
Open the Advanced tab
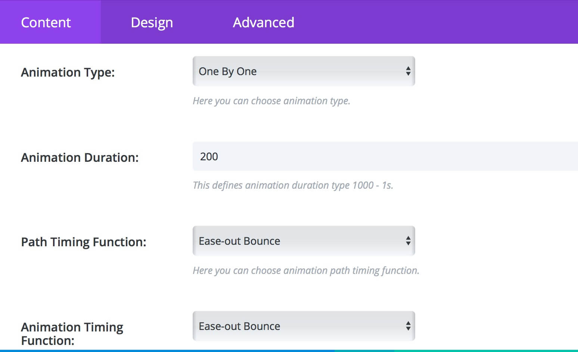point(263,22)
